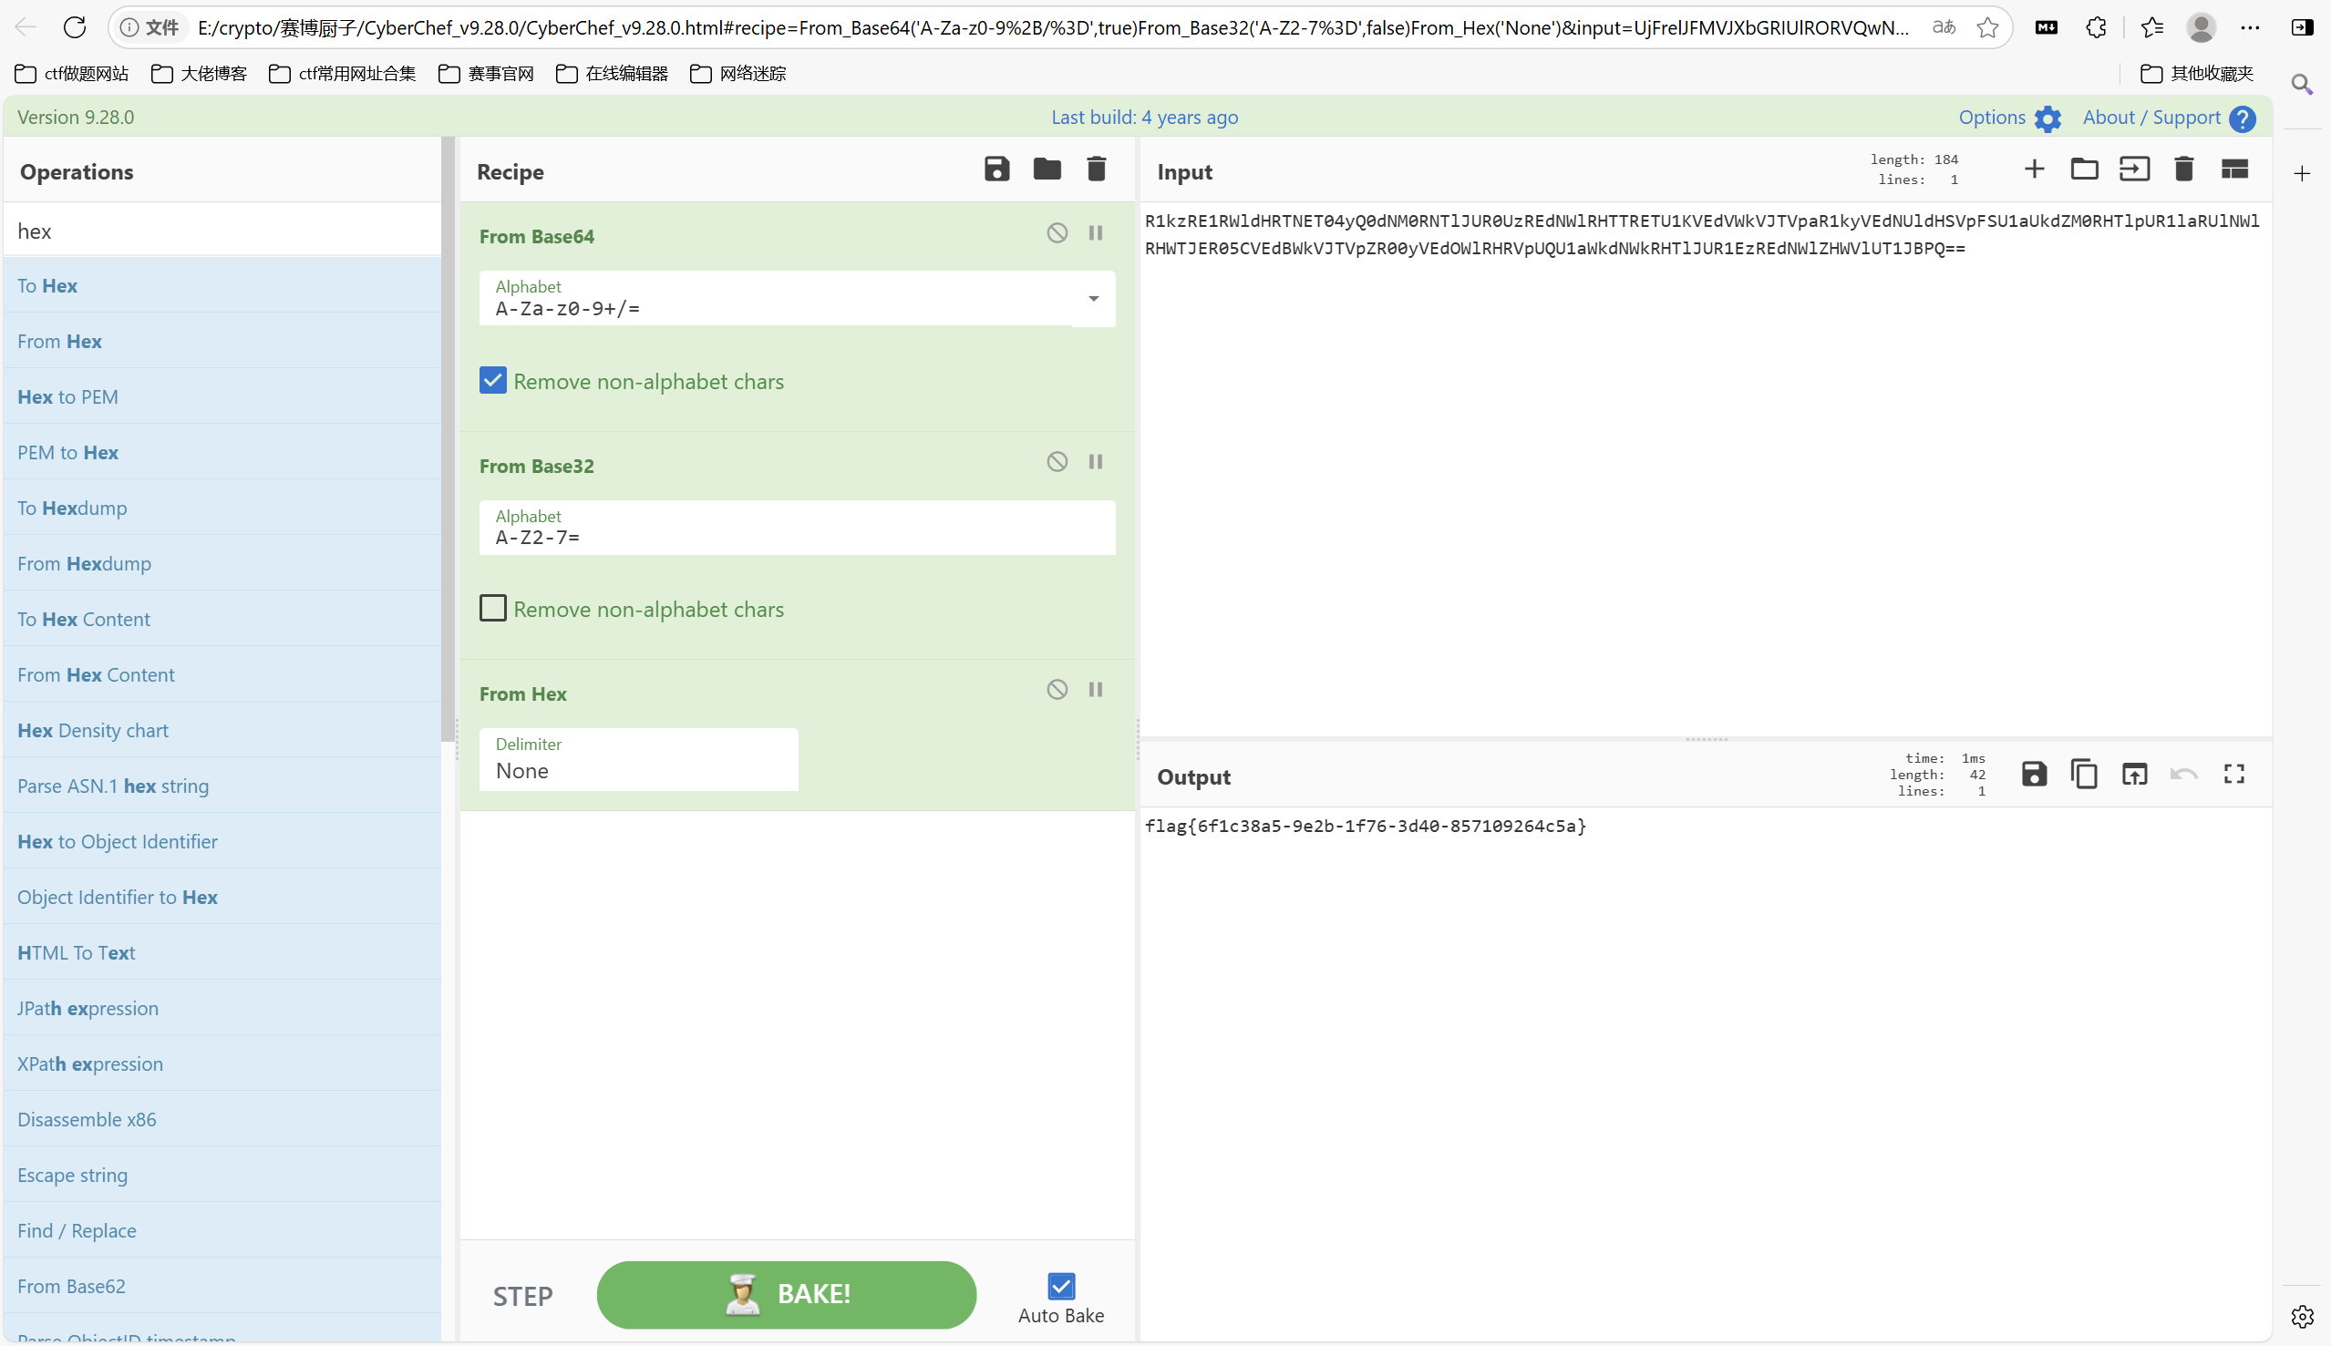The width and height of the screenshot is (2331, 1346).
Task: Select Hex Density chart operation
Action: click(222, 730)
